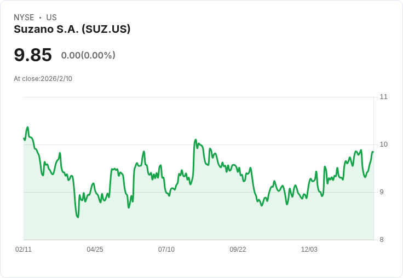Click the chart's highest peak near 02/11

point(28,127)
